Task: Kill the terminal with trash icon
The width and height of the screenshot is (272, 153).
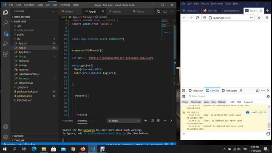Action: [159, 121]
